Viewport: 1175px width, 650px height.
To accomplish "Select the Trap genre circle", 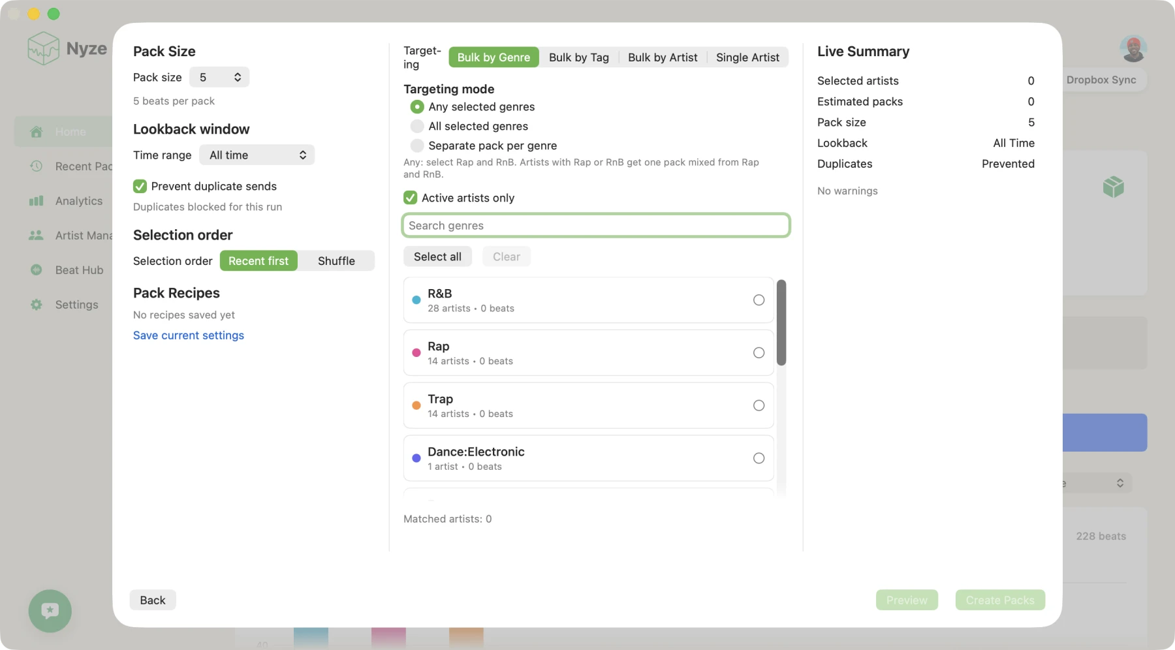I will pyautogui.click(x=759, y=406).
